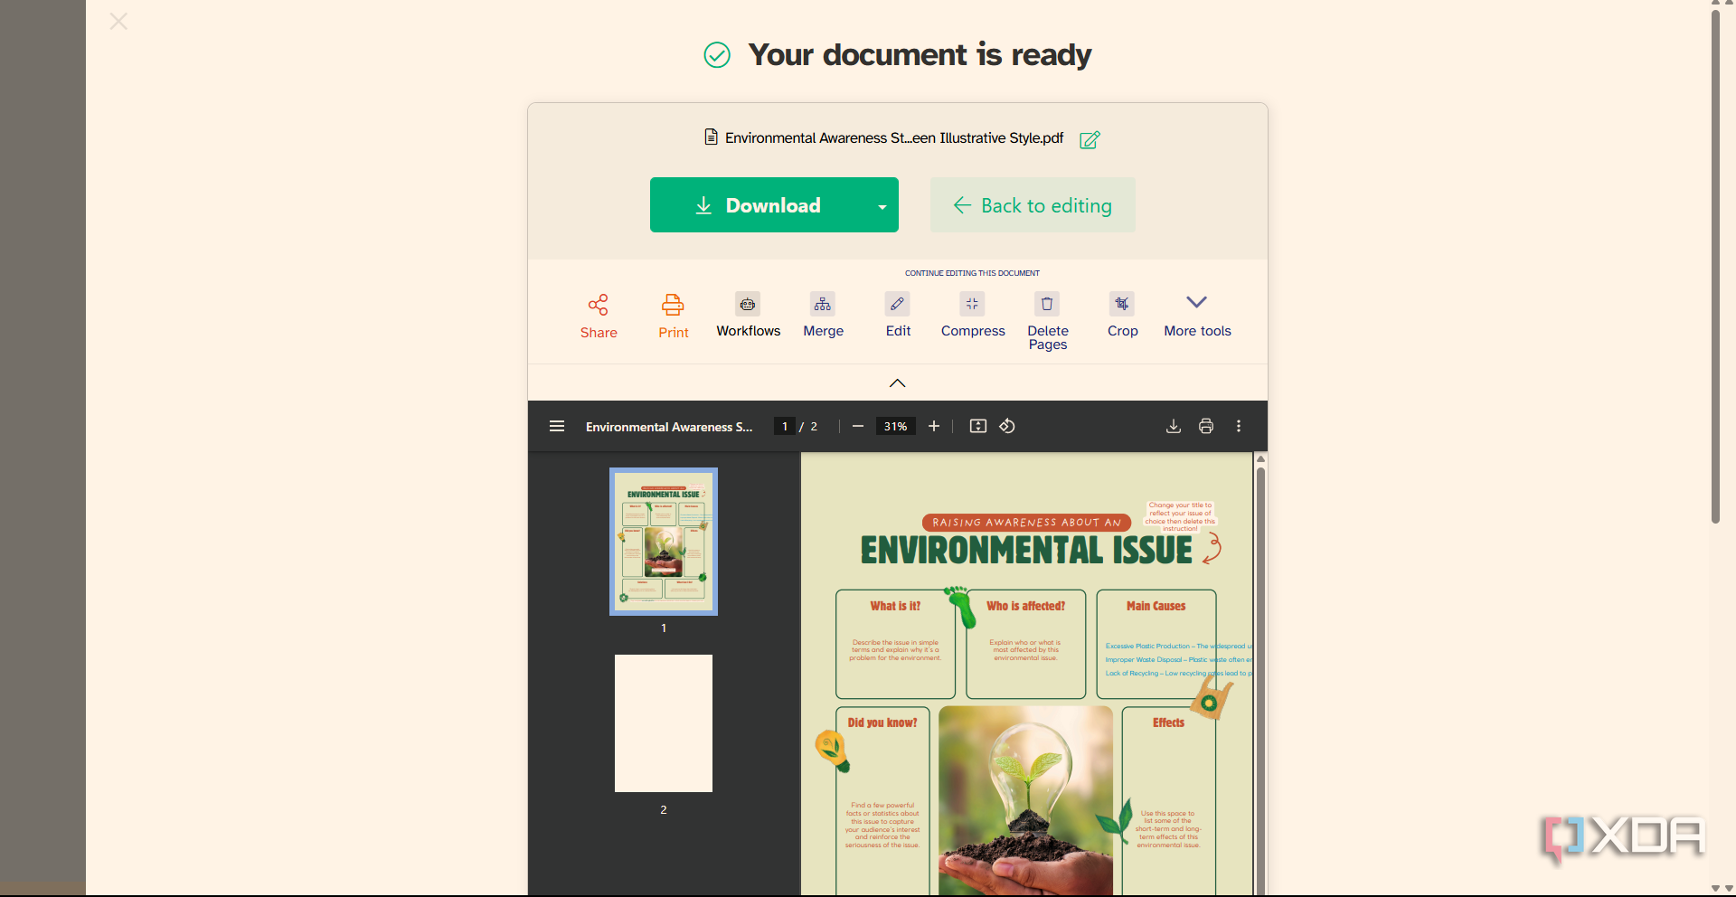This screenshot has width=1736, height=897.
Task: Open the Compress tool
Action: (x=973, y=315)
